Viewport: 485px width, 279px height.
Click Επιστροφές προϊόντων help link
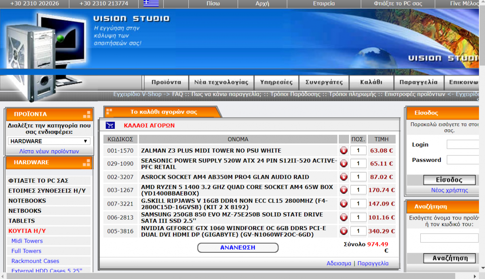coord(415,94)
